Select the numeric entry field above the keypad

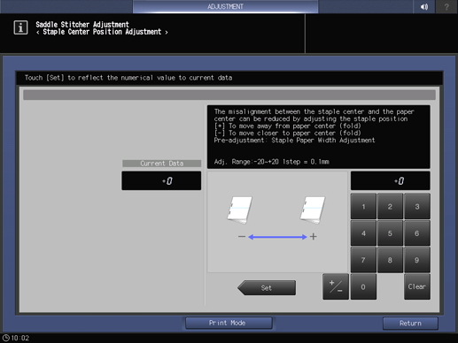[391, 180]
